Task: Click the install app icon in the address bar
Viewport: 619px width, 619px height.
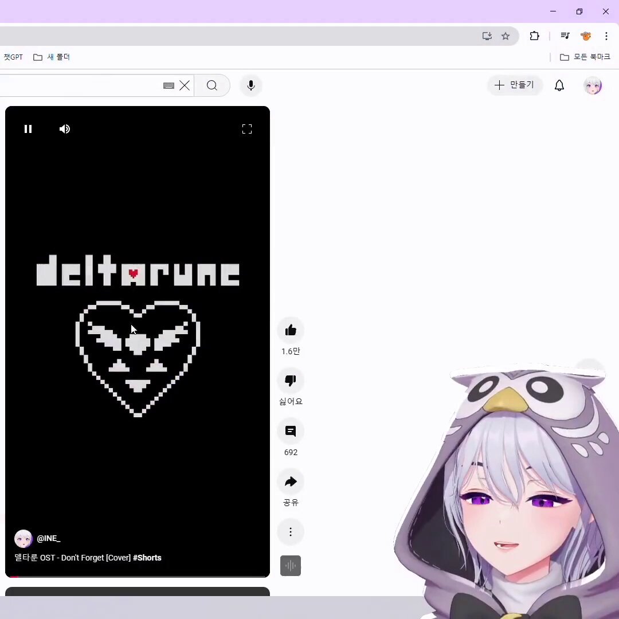Action: tap(487, 36)
